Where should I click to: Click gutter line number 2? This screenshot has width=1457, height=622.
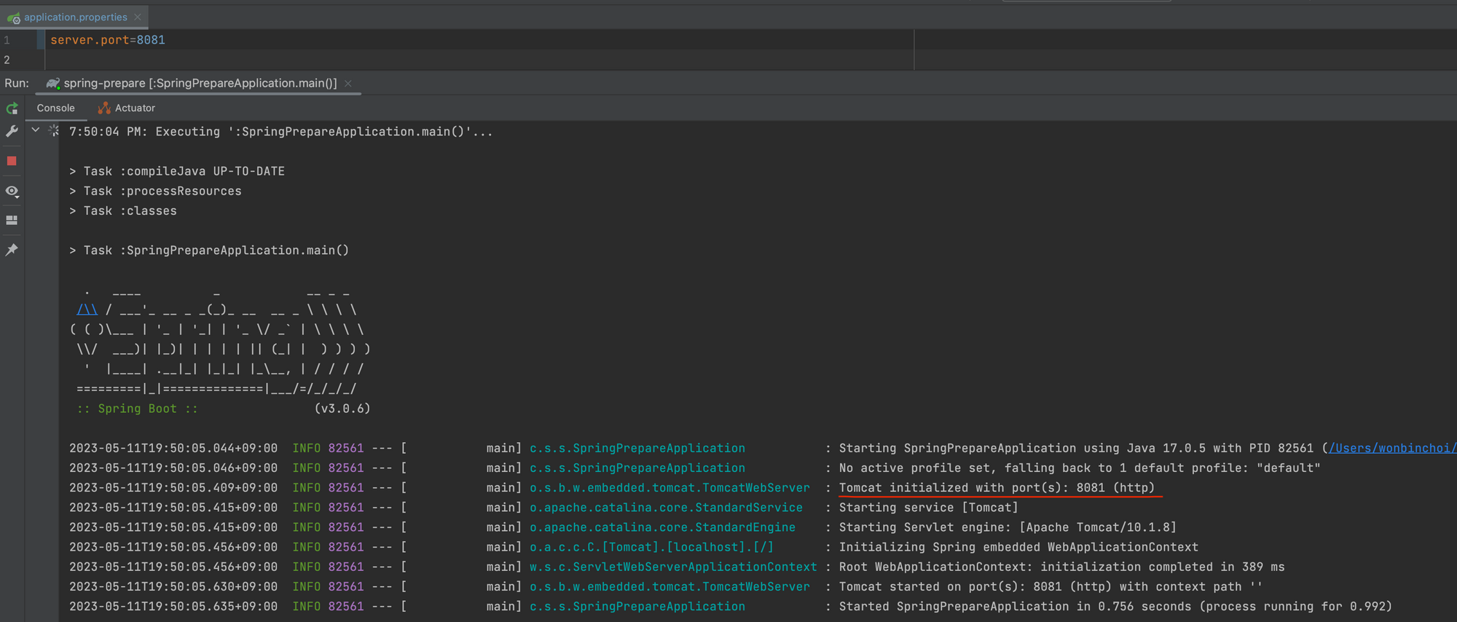(7, 60)
